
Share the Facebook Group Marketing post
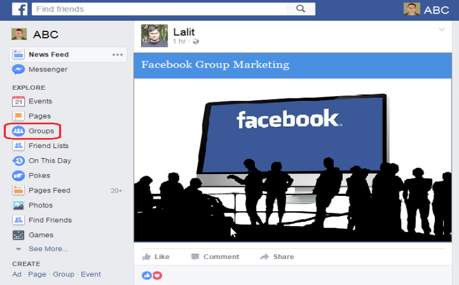277,257
